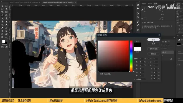The width and height of the screenshot is (183, 103).
Task: Select the Frame tool
Action: point(6,12)
